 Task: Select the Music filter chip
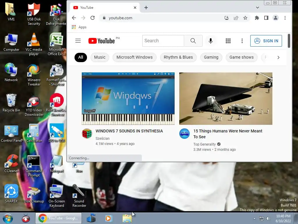point(100,57)
